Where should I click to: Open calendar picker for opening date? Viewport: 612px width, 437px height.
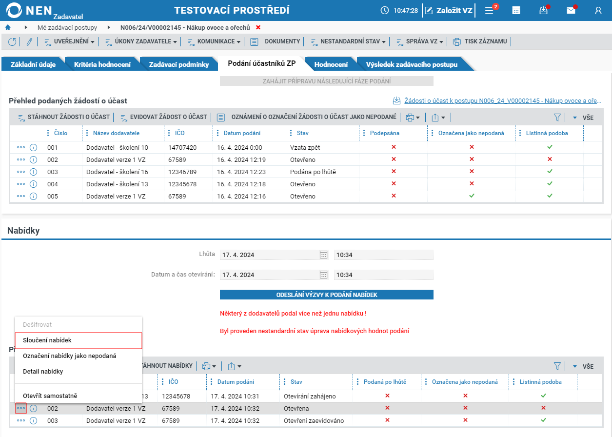323,275
